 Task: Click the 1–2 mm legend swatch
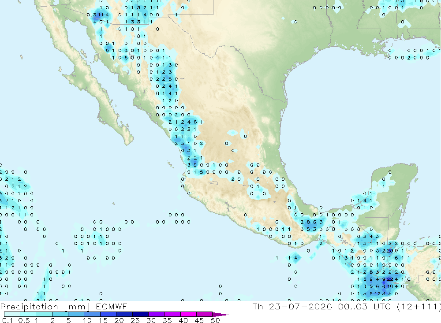coord(44,314)
